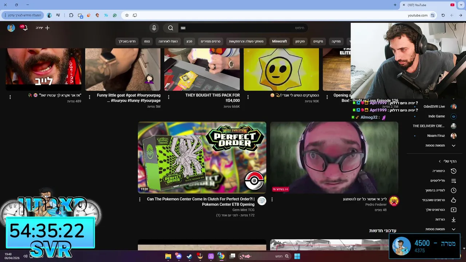Select the חדש בשבילך filter chip
Screen dimensions: 466x262
[x=127, y=41]
